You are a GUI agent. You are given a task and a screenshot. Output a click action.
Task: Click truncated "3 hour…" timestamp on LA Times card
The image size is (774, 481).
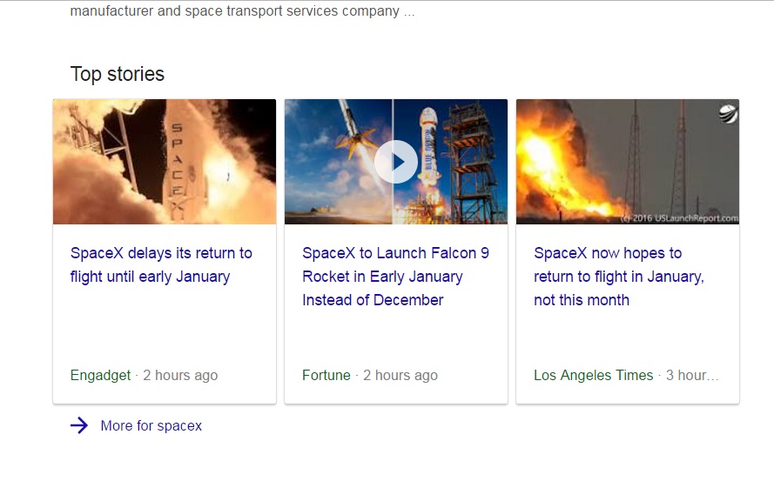pos(693,376)
